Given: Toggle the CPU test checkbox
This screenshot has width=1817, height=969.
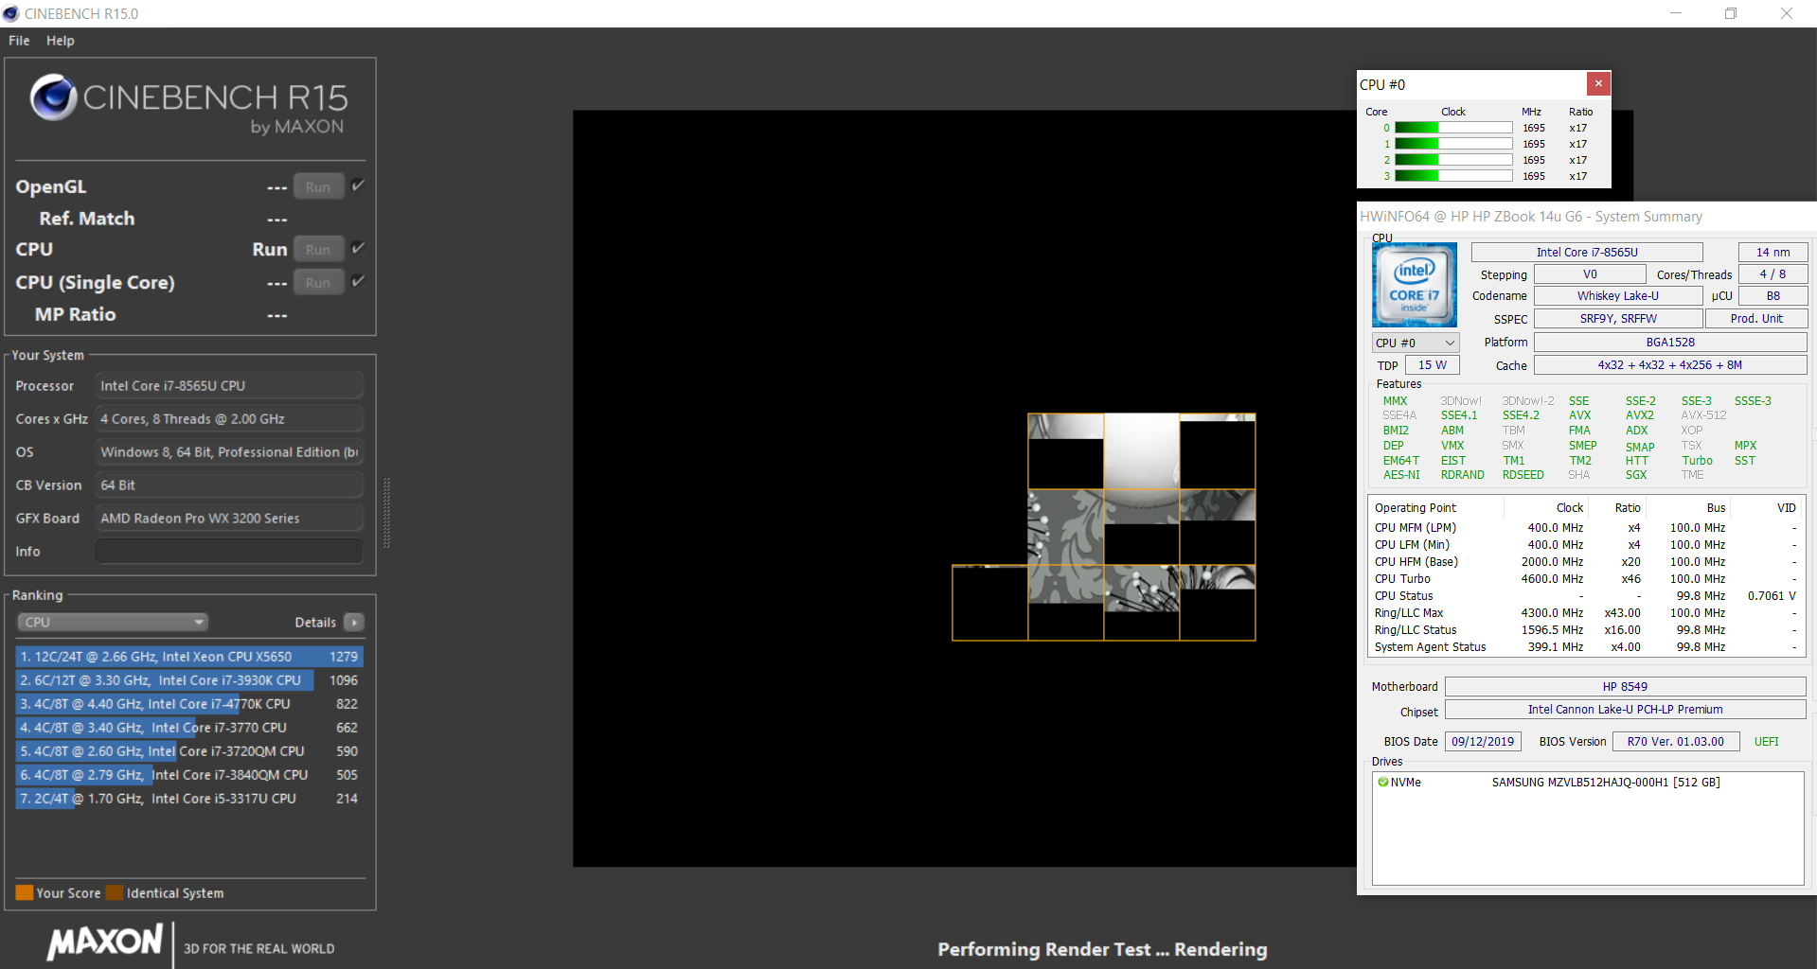Looking at the screenshot, I should click(358, 248).
